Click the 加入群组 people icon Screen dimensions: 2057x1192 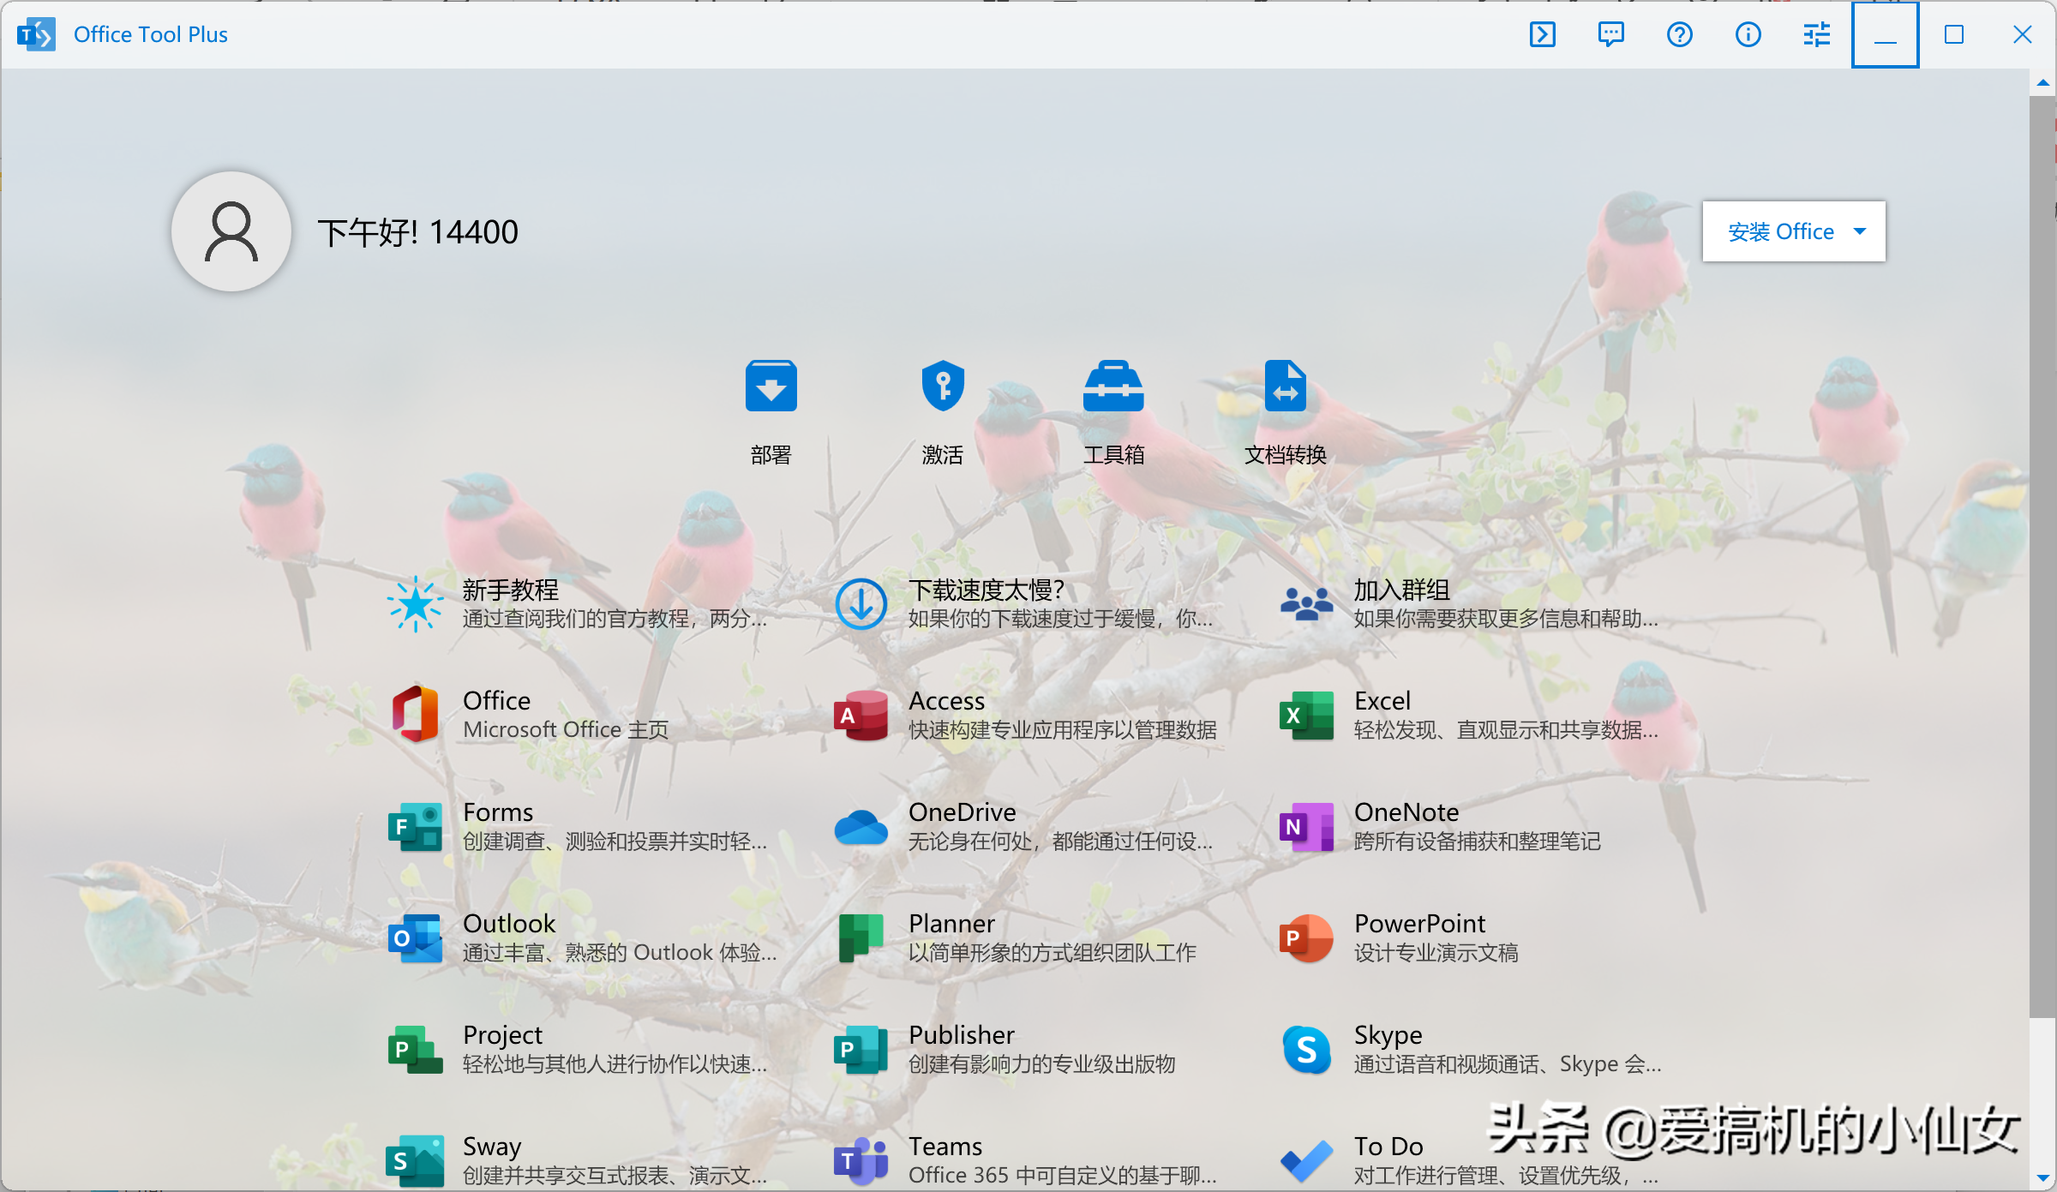pos(1306,604)
